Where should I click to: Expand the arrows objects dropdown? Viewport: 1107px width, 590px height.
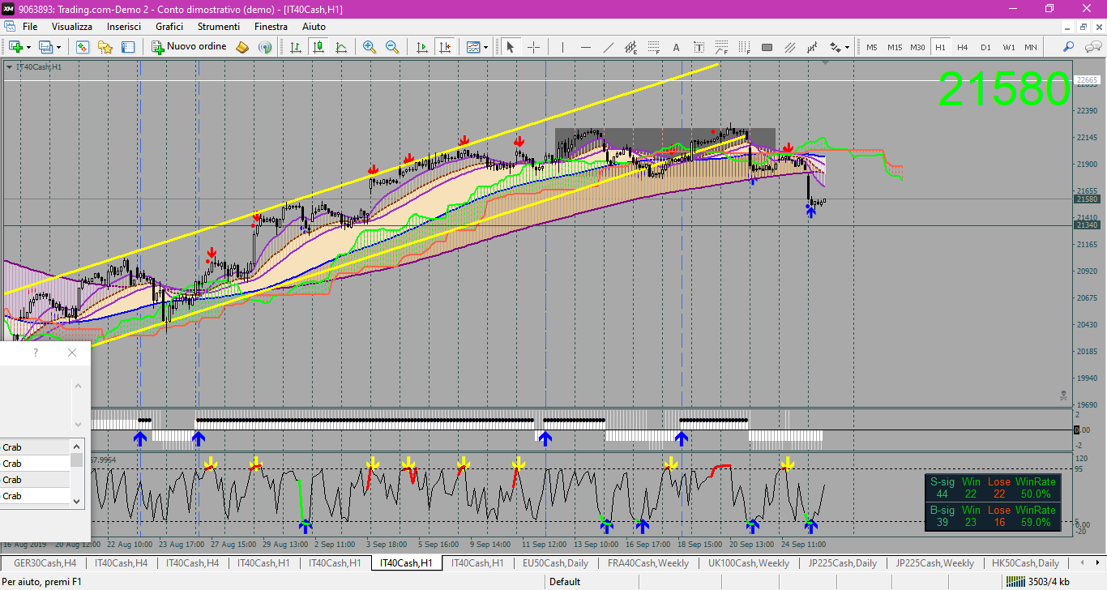(x=848, y=47)
